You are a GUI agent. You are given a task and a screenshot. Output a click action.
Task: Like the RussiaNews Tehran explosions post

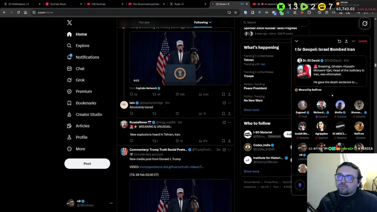click(177, 141)
